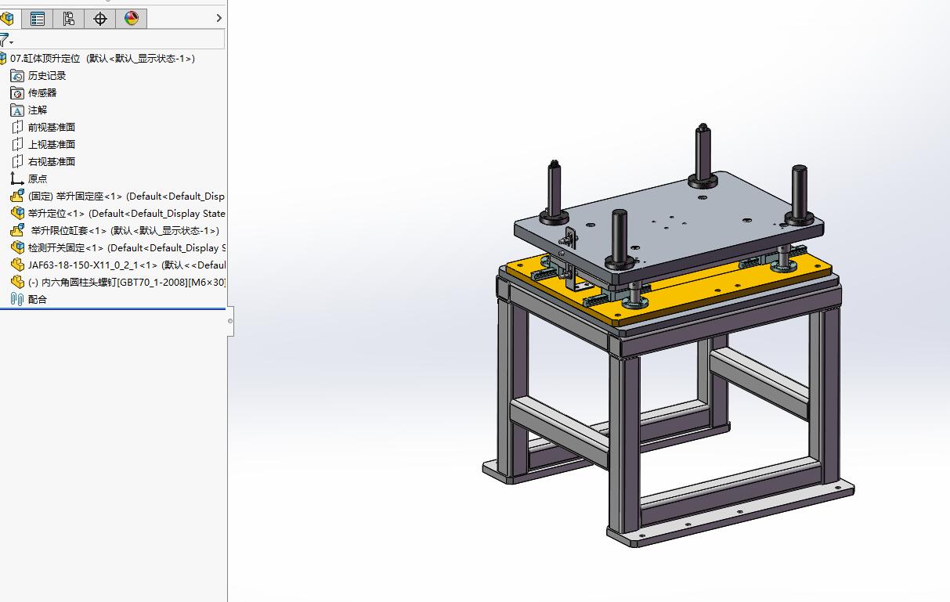Open the FeatureManager design tree tab

click(x=8, y=19)
